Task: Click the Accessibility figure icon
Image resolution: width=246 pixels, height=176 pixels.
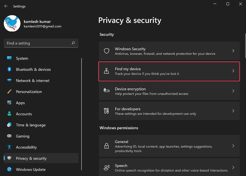Action: (x=9, y=147)
